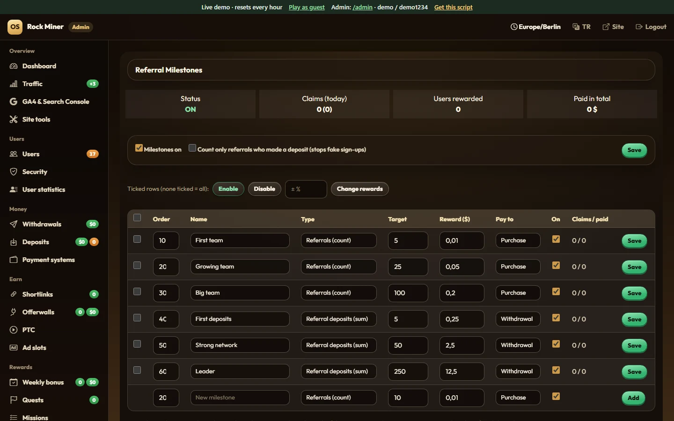Open Pay to dropdown for Leader
Image resolution: width=674 pixels, height=421 pixels.
518,371
